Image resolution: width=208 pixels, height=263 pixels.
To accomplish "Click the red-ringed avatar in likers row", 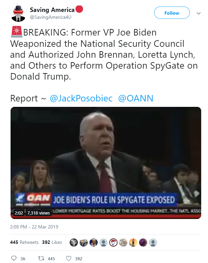I will click(x=114, y=242).
